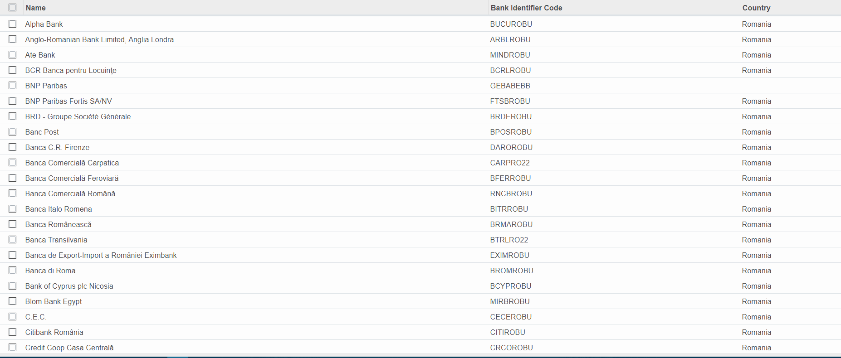
Task: Tick the Citibank România checkbox
Action: click(x=12, y=332)
